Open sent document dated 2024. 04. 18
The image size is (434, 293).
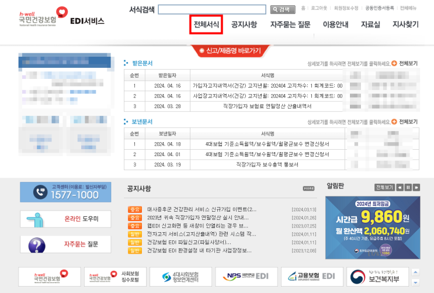[268, 144]
